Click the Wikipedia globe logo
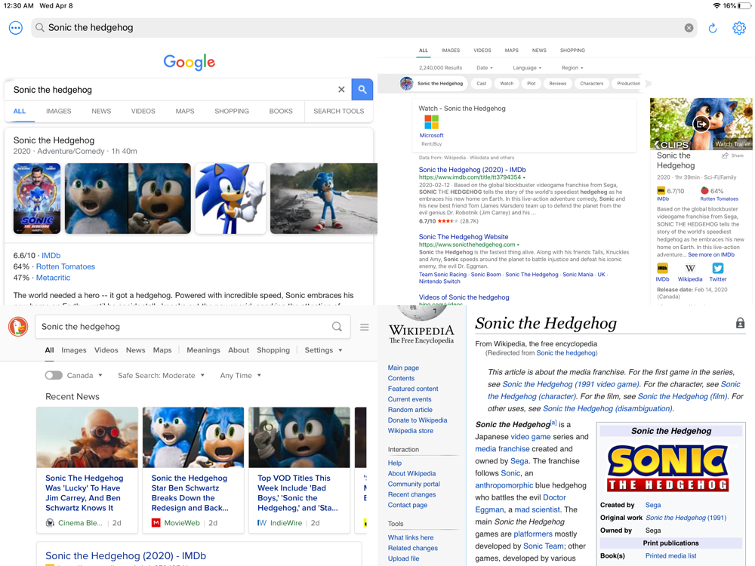The image size is (755, 566). point(422,312)
